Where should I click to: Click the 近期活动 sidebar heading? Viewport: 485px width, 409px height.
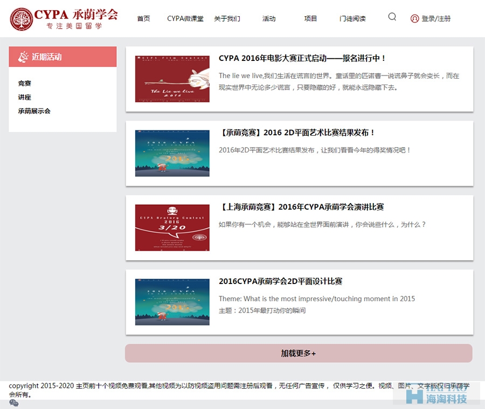[x=63, y=57]
